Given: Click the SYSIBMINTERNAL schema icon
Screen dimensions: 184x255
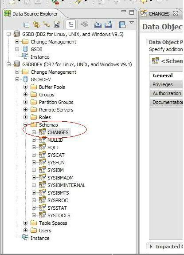Looking at the screenshot, I should [42, 185].
